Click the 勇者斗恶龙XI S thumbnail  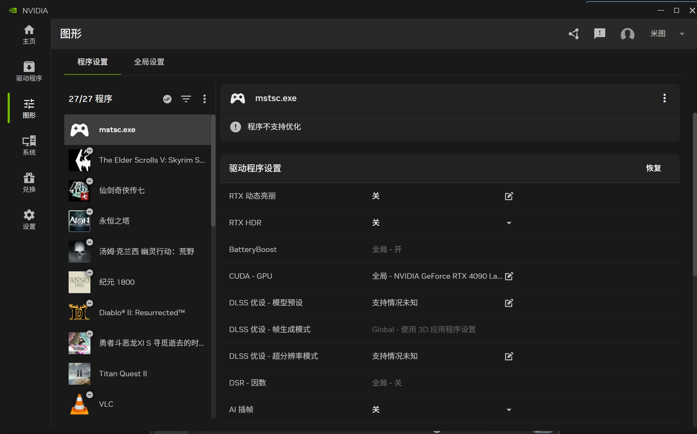click(x=80, y=343)
